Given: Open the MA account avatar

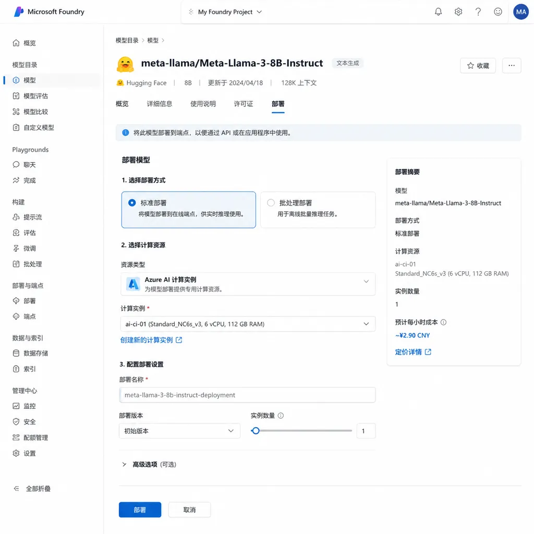Looking at the screenshot, I should click(521, 12).
